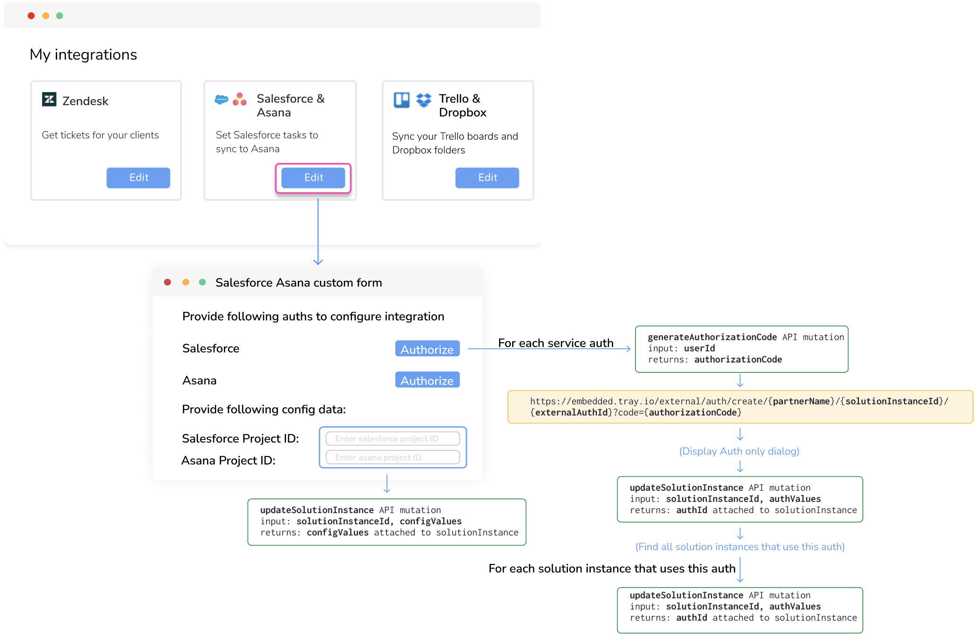
Task: Click Edit on the Zendesk integration card
Action: click(x=138, y=177)
